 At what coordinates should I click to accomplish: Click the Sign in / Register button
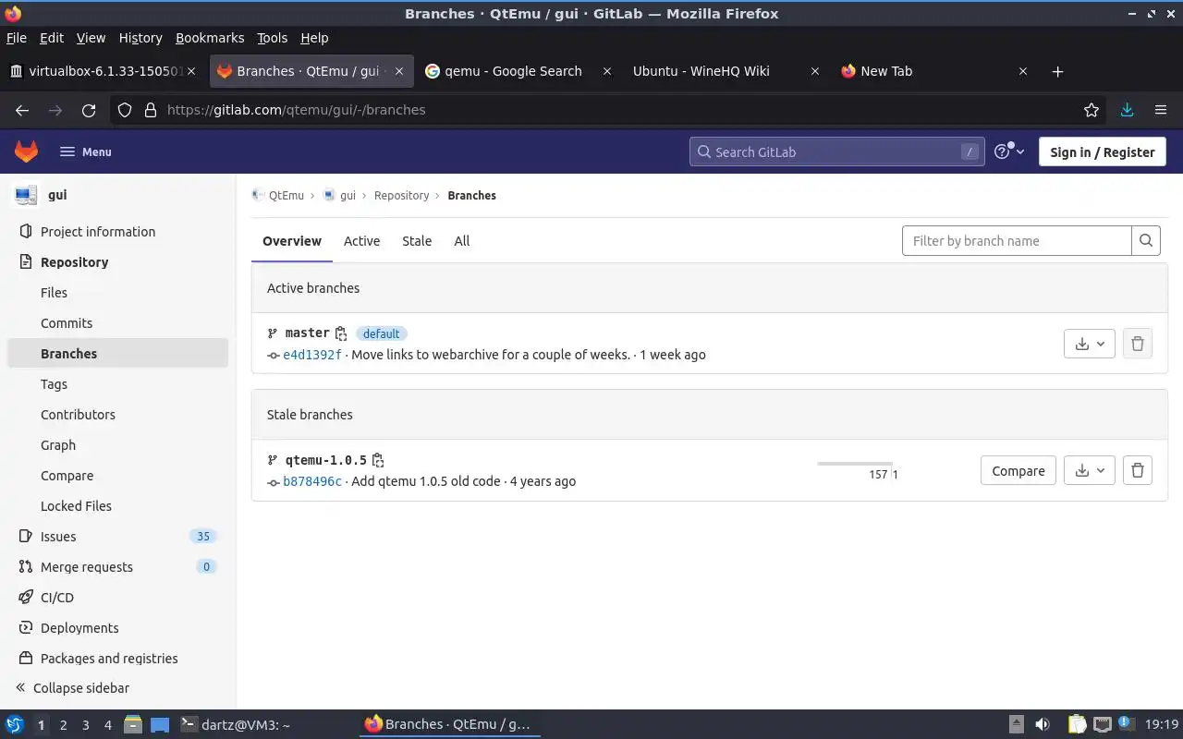coord(1103,152)
